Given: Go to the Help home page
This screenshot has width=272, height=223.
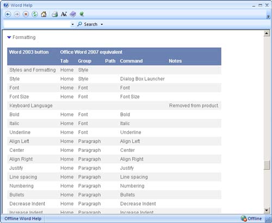Looking at the screenshot, I should (44, 14).
